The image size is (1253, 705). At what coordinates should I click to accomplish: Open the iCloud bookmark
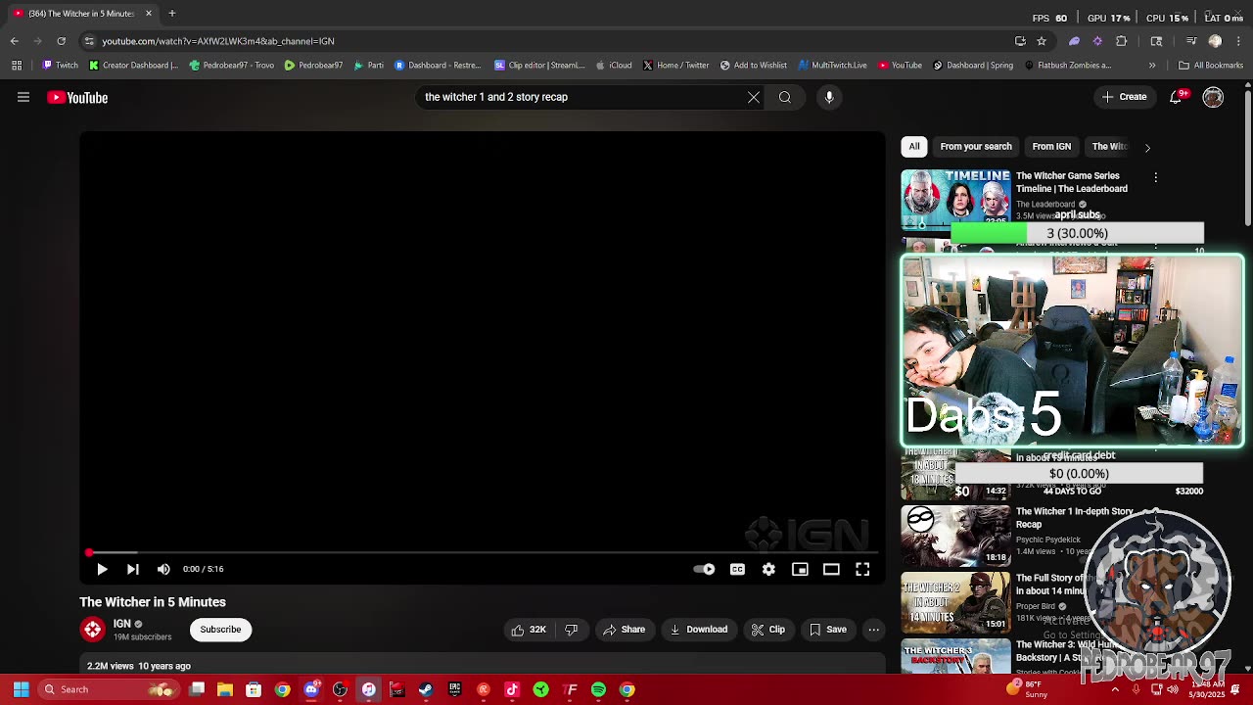(615, 66)
